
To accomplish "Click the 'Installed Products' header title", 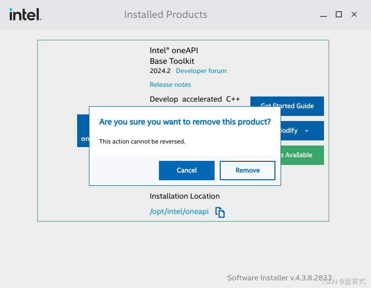I will 166,15.
